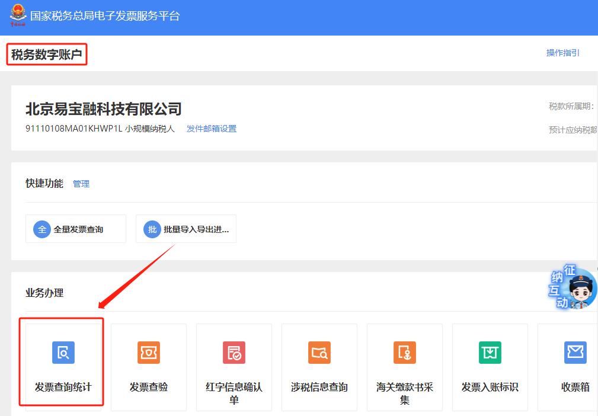Open the 征纳互动 assistant mascot
Viewport: 598px width, 416px height.
[571, 289]
